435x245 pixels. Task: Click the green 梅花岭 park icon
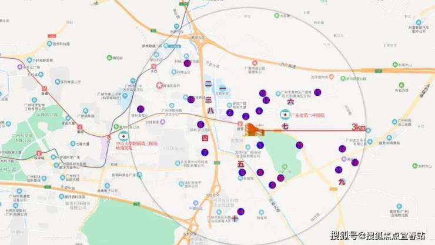pyautogui.click(x=109, y=58)
